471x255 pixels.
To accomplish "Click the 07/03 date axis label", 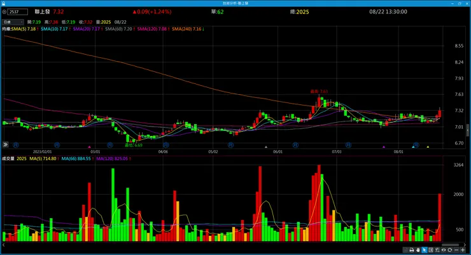I will (337, 152).
